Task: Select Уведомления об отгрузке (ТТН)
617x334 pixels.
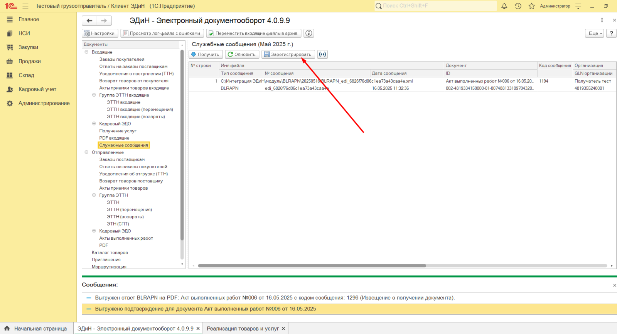Action: (x=133, y=174)
